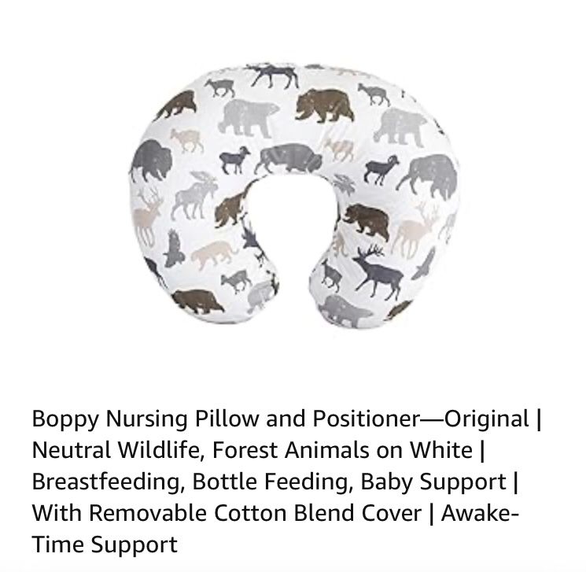This screenshot has width=586, height=572.
Task: Click the bighorn sheep near the pillow's center
Action: (x=234, y=160)
